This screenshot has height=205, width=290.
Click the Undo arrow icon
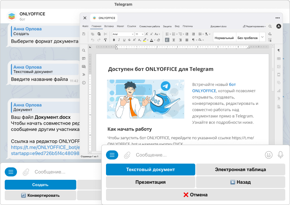click(93, 40)
